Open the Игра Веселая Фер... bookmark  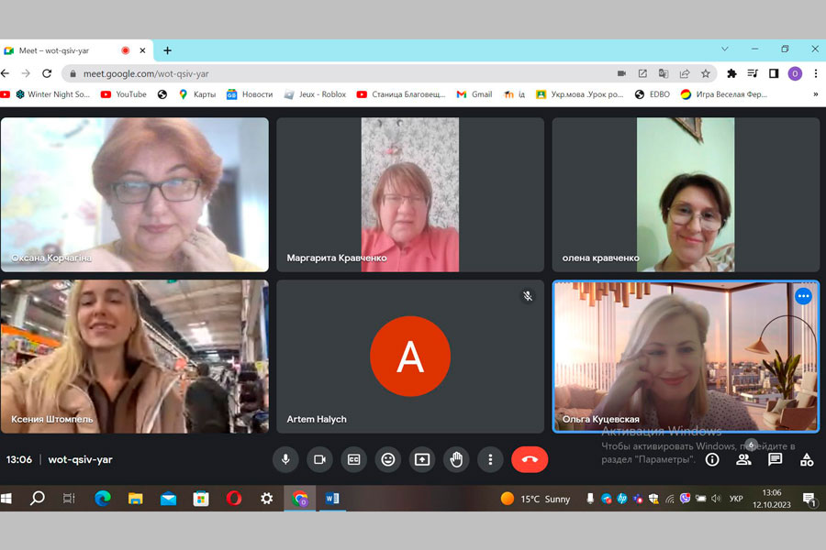[x=724, y=94]
